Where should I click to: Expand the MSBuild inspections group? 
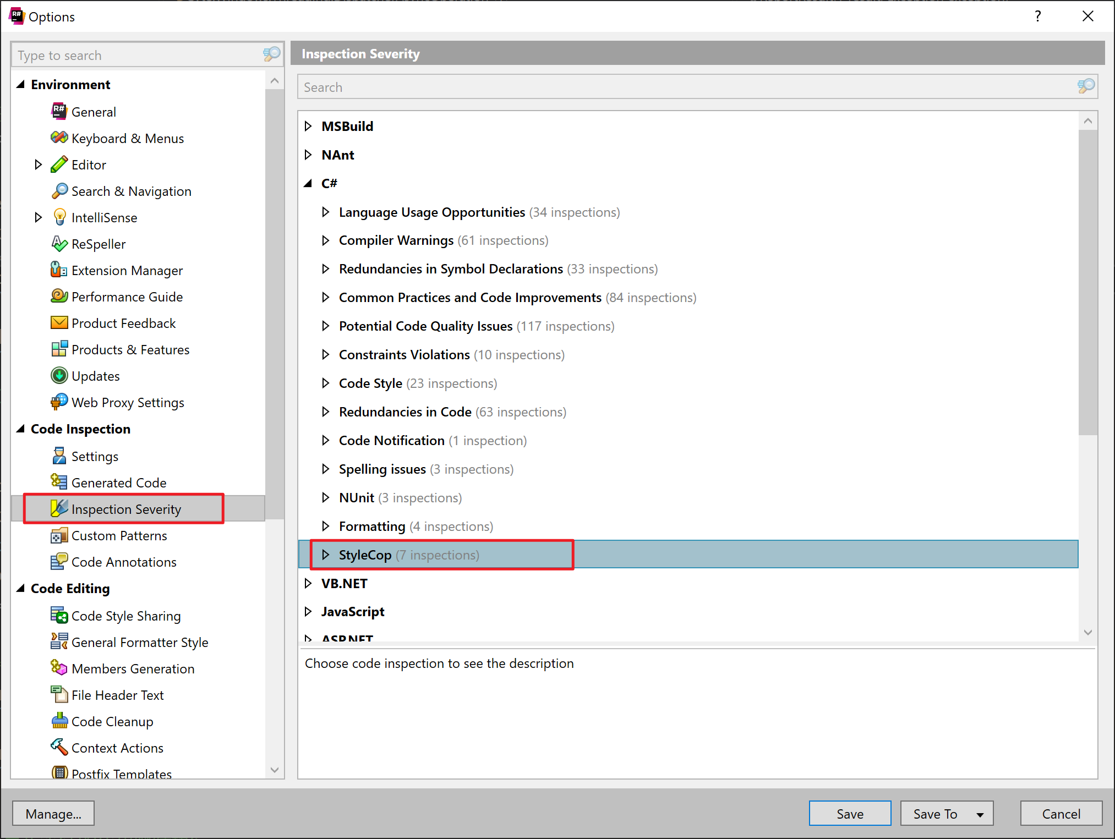coord(308,126)
